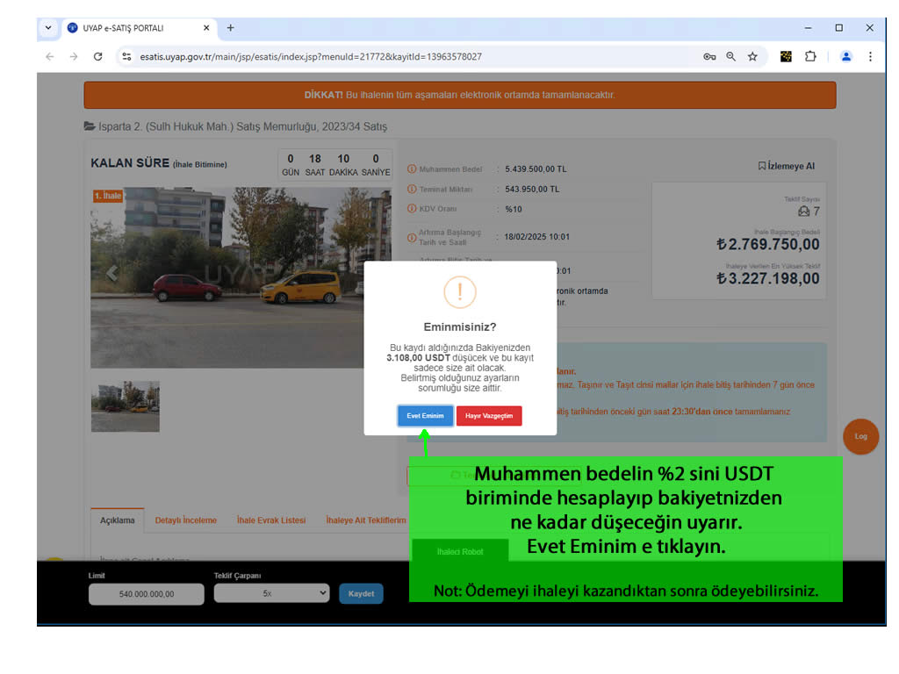Open the İhaleye Ait Tekliflerim tab
The height and width of the screenshot is (674, 899).
[x=366, y=520]
